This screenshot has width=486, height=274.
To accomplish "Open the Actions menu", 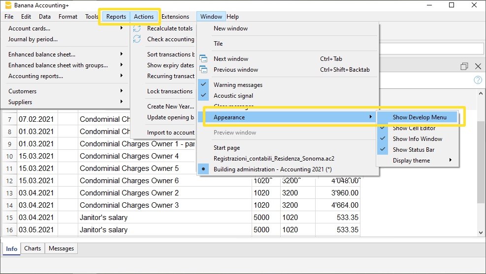I will (144, 17).
